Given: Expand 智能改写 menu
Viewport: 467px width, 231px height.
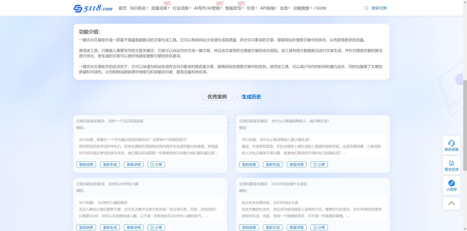Looking at the screenshot, I should tap(234, 8).
